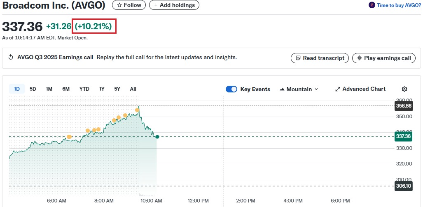Select the 5Y time range
This screenshot has width=423, height=207.
[x=117, y=89]
